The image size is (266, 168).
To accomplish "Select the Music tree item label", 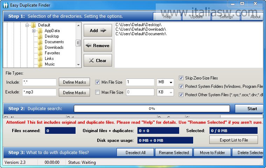I will (x=50, y=64).
